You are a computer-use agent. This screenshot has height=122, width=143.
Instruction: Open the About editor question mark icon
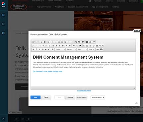(x=94, y=42)
